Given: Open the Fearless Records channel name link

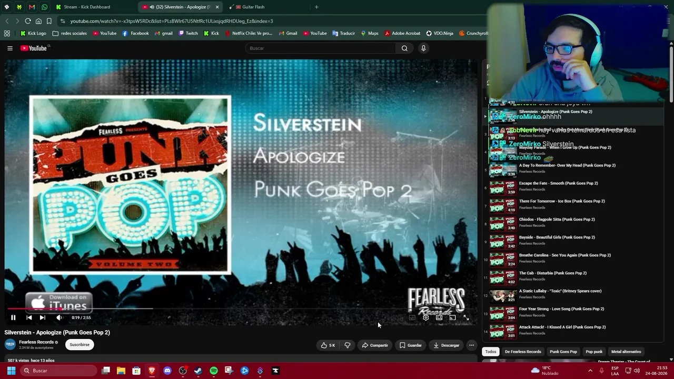Looking at the screenshot, I should pyautogui.click(x=36, y=342).
